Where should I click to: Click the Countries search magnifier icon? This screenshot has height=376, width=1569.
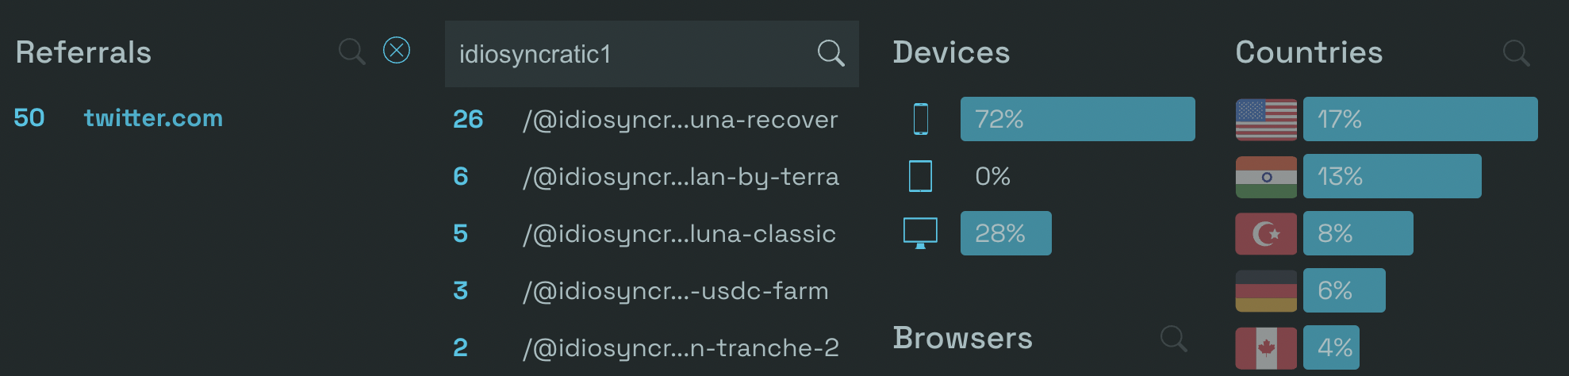point(1516,54)
